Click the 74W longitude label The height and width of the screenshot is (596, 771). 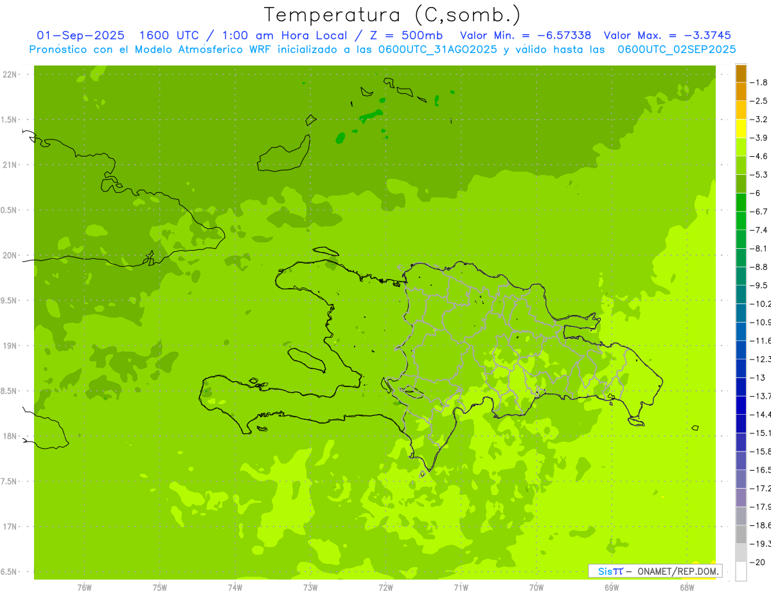tap(235, 588)
